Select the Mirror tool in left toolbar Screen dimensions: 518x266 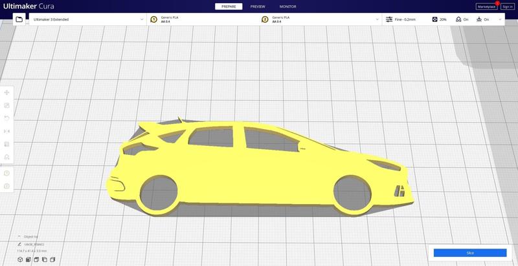click(6, 131)
